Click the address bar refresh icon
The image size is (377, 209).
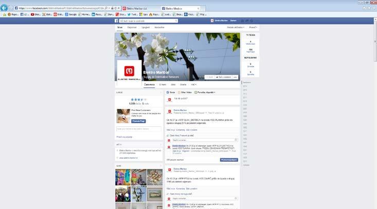click(x=115, y=8)
